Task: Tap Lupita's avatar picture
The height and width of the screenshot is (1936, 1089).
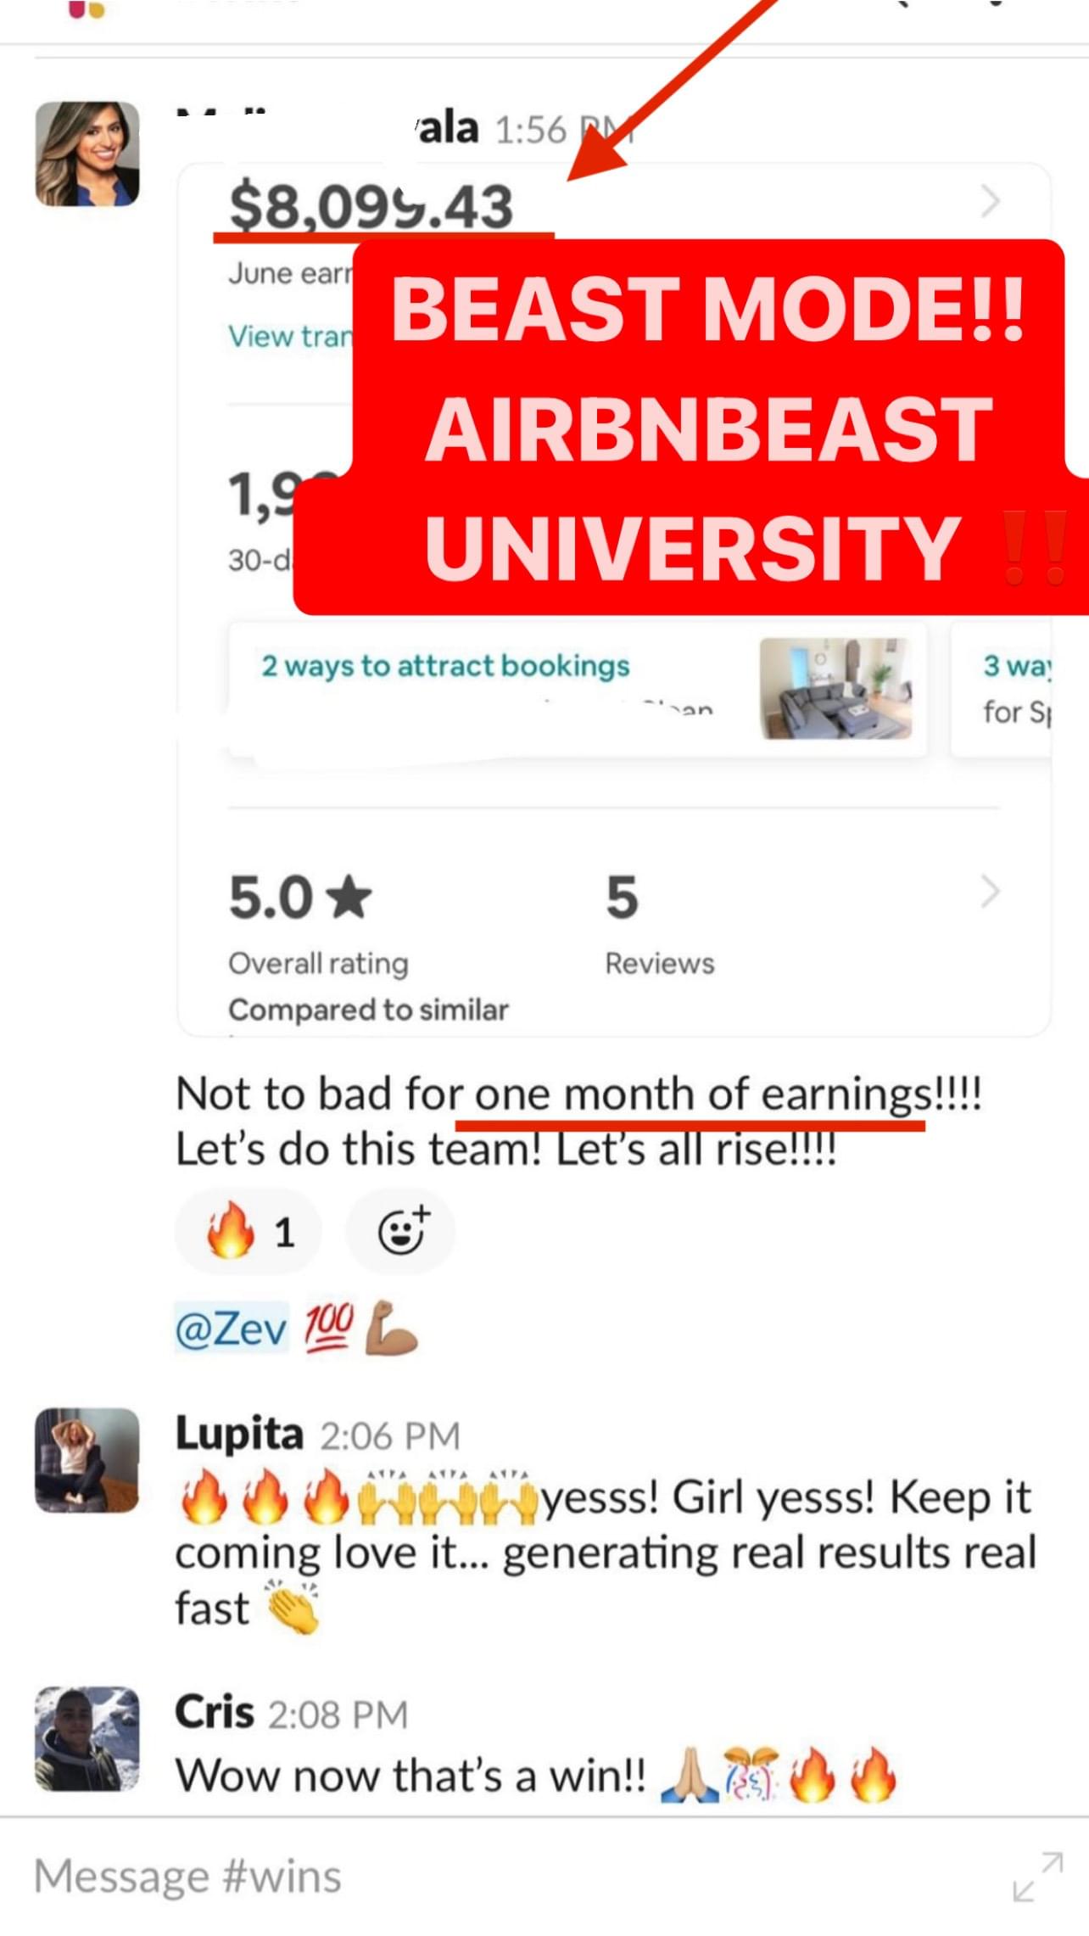Action: click(87, 1460)
